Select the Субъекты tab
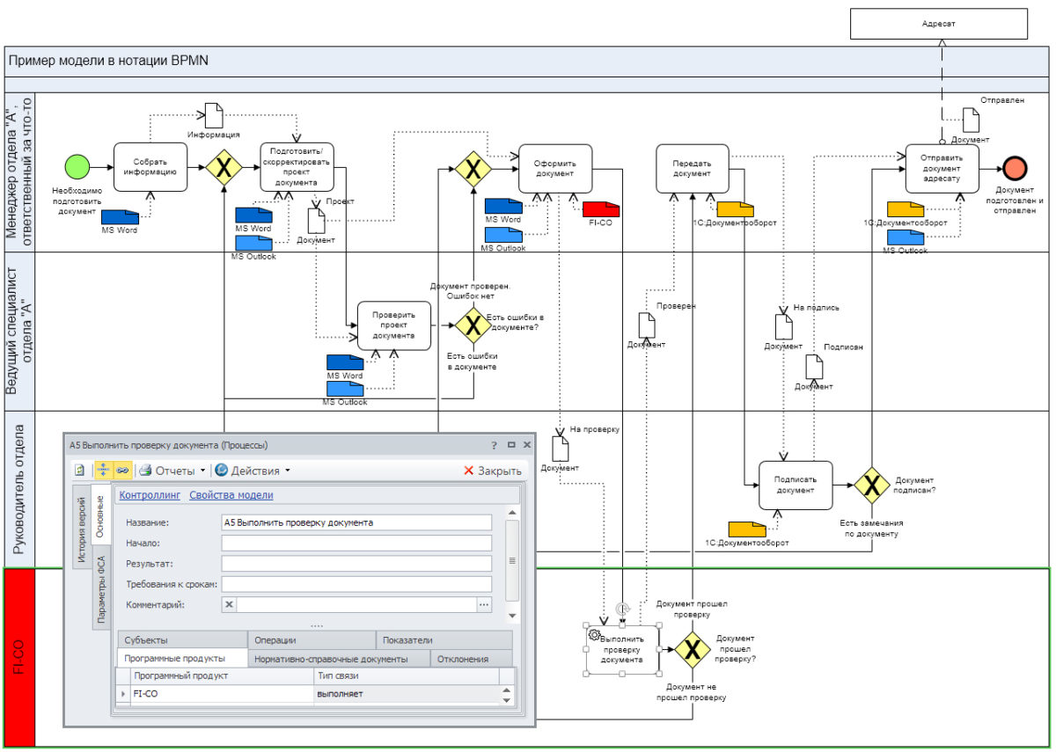 coord(146,640)
